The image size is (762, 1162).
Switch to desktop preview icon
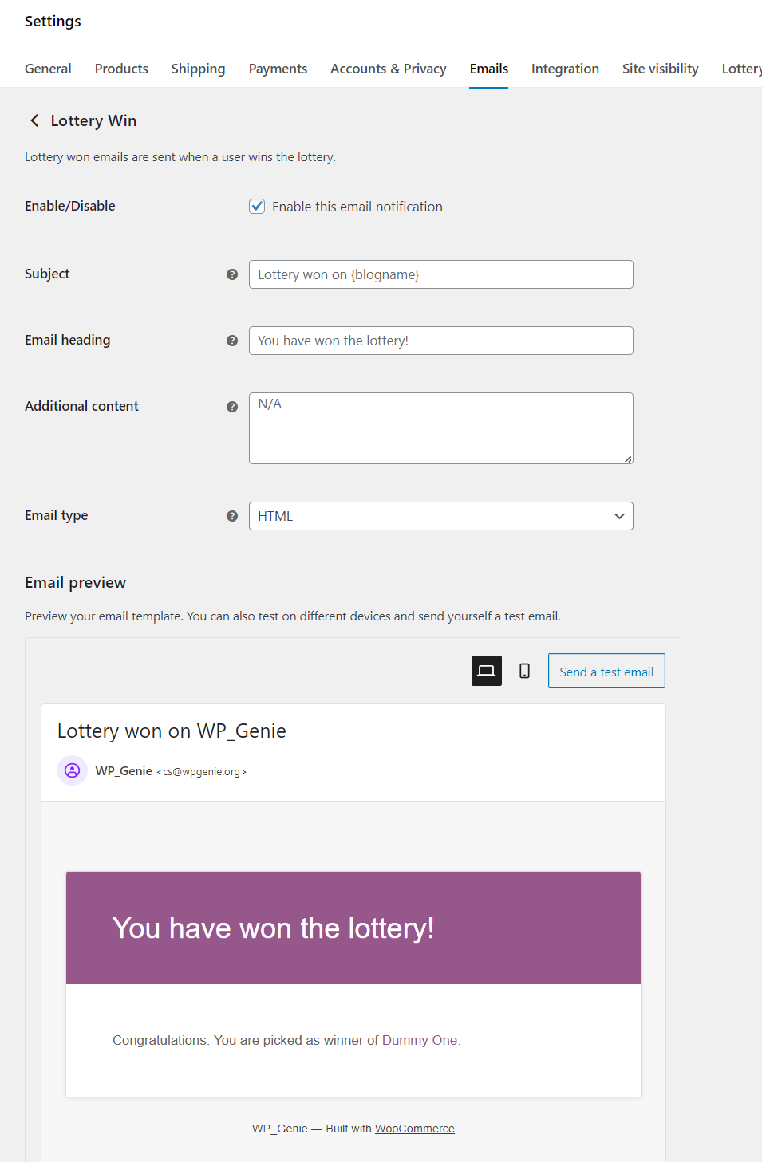[x=487, y=671]
